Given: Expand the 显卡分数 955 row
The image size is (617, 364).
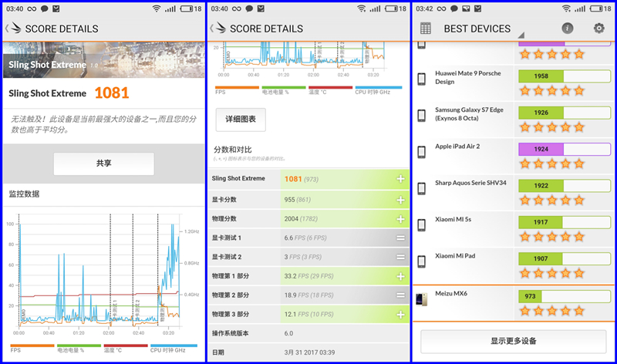Looking at the screenshot, I should pos(308,200).
